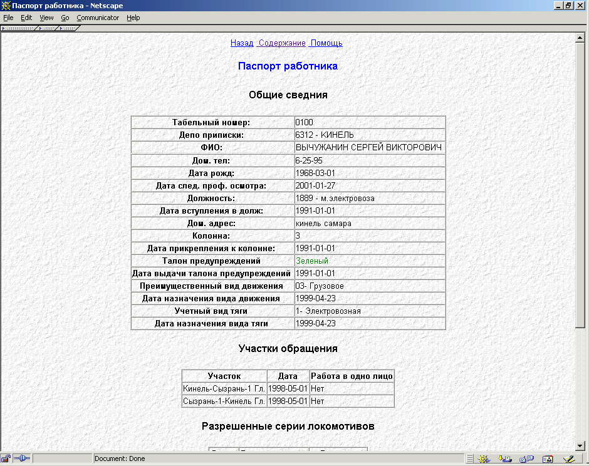
Task: Click the home phone value 6-25-95
Action: (x=309, y=160)
